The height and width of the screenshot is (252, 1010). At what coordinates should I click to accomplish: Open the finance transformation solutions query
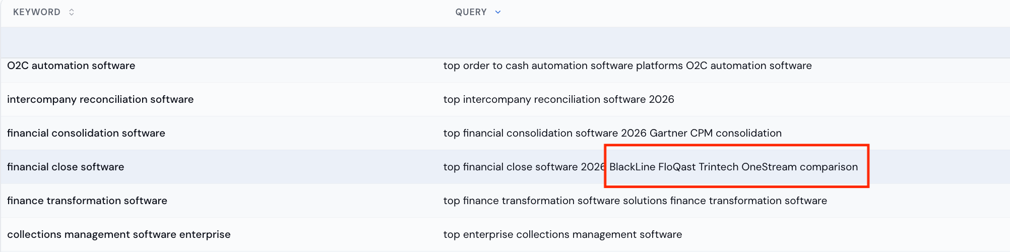pyautogui.click(x=635, y=201)
